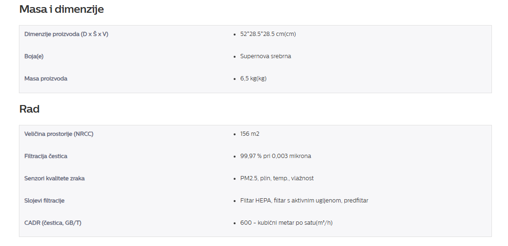Image resolution: width=508 pixels, height=246 pixels.
Task: Click the bullet before '156 m2'
Action: 235,134
